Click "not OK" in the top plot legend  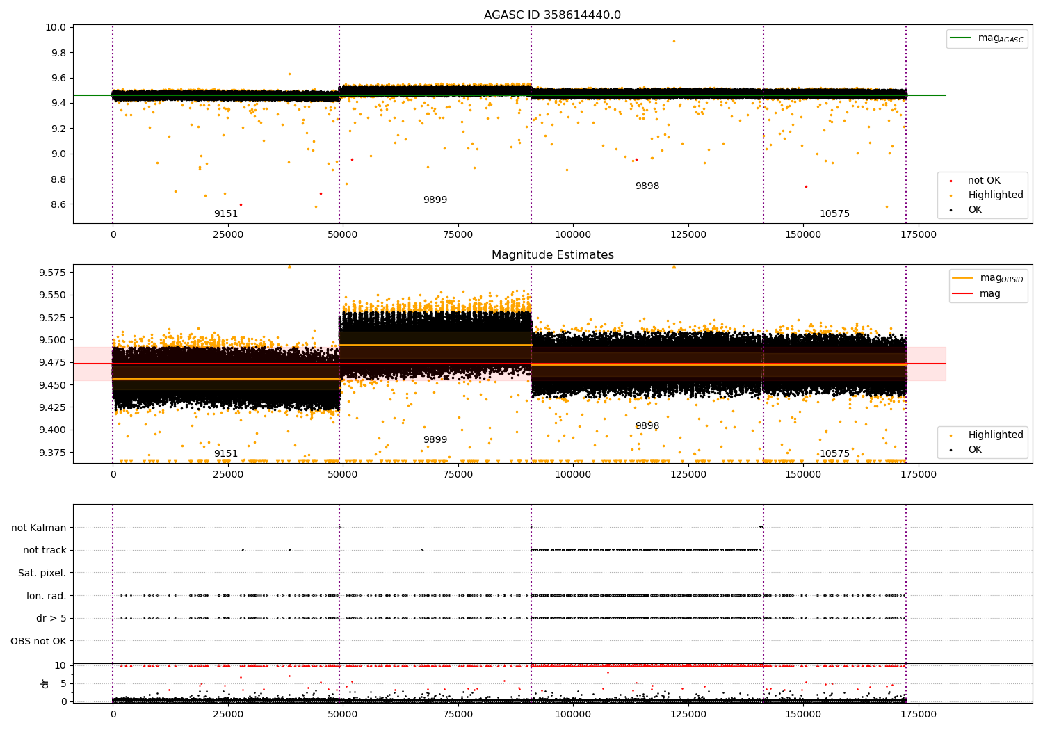984,181
